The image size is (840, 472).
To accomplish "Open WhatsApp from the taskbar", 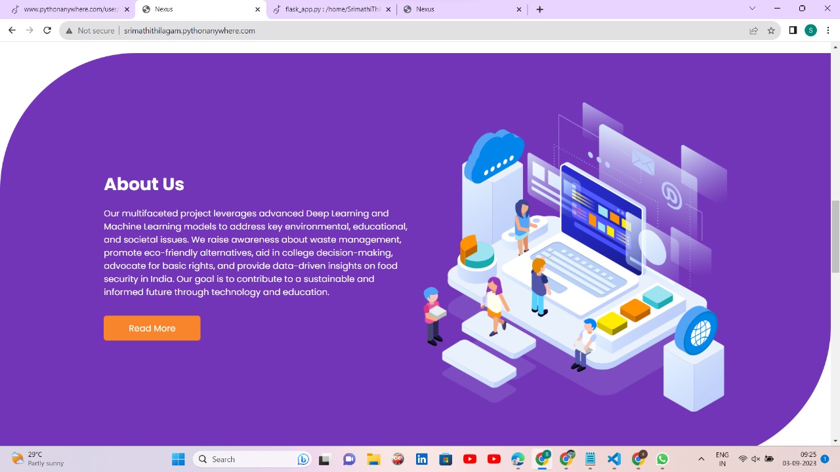I will pos(661,459).
